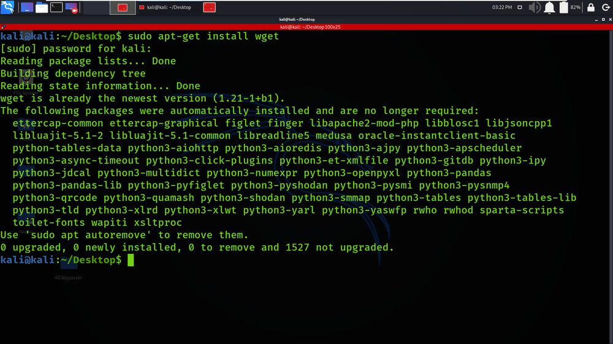
Task: Click the package name 'xsltproc'
Action: tap(158, 223)
